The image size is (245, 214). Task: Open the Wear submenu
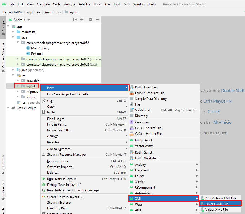(164, 204)
